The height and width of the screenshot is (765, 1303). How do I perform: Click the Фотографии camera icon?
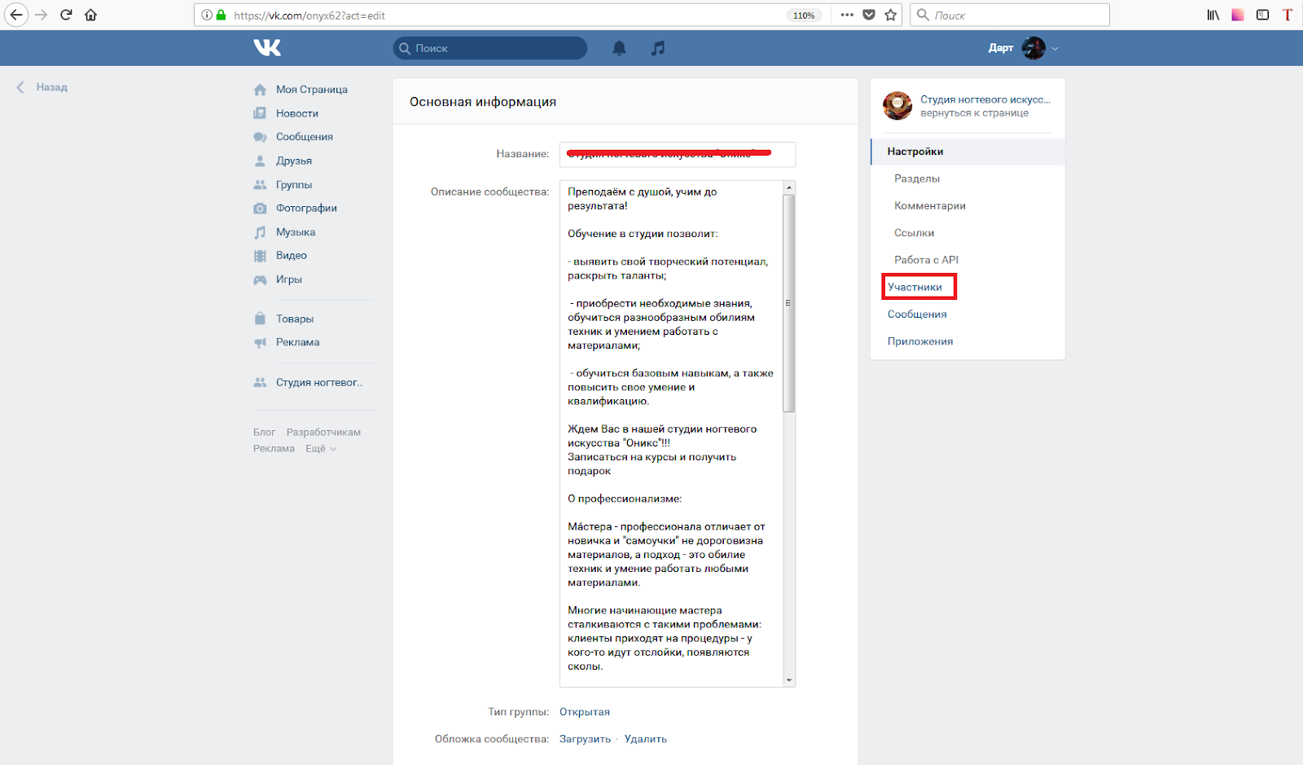(260, 209)
